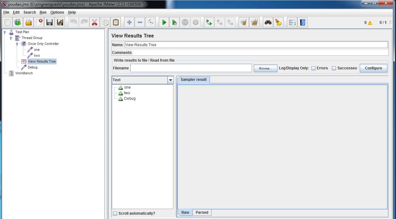Image resolution: width=396 pixels, height=219 pixels.
Task: Click the Reset search icon
Action: point(278,22)
